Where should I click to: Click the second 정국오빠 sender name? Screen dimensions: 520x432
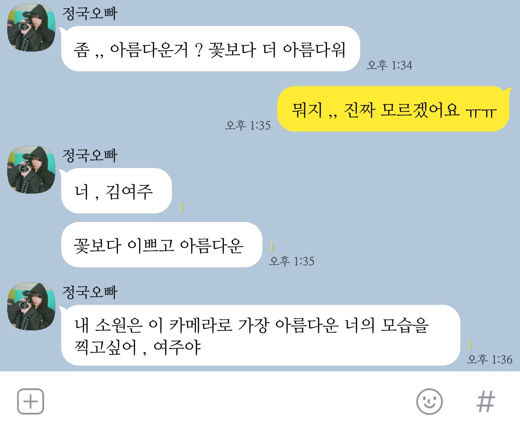90,156
